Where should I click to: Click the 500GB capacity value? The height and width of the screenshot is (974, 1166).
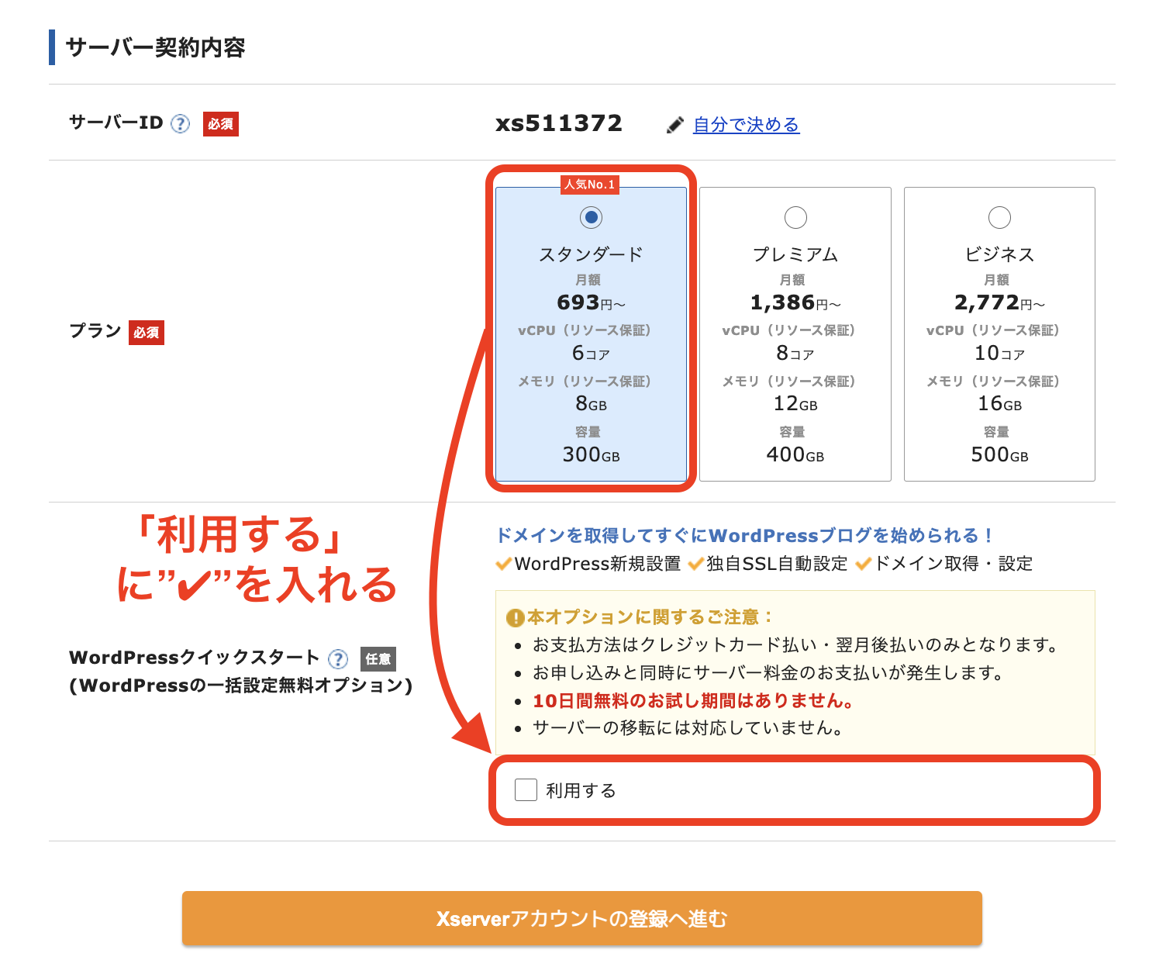click(1000, 454)
